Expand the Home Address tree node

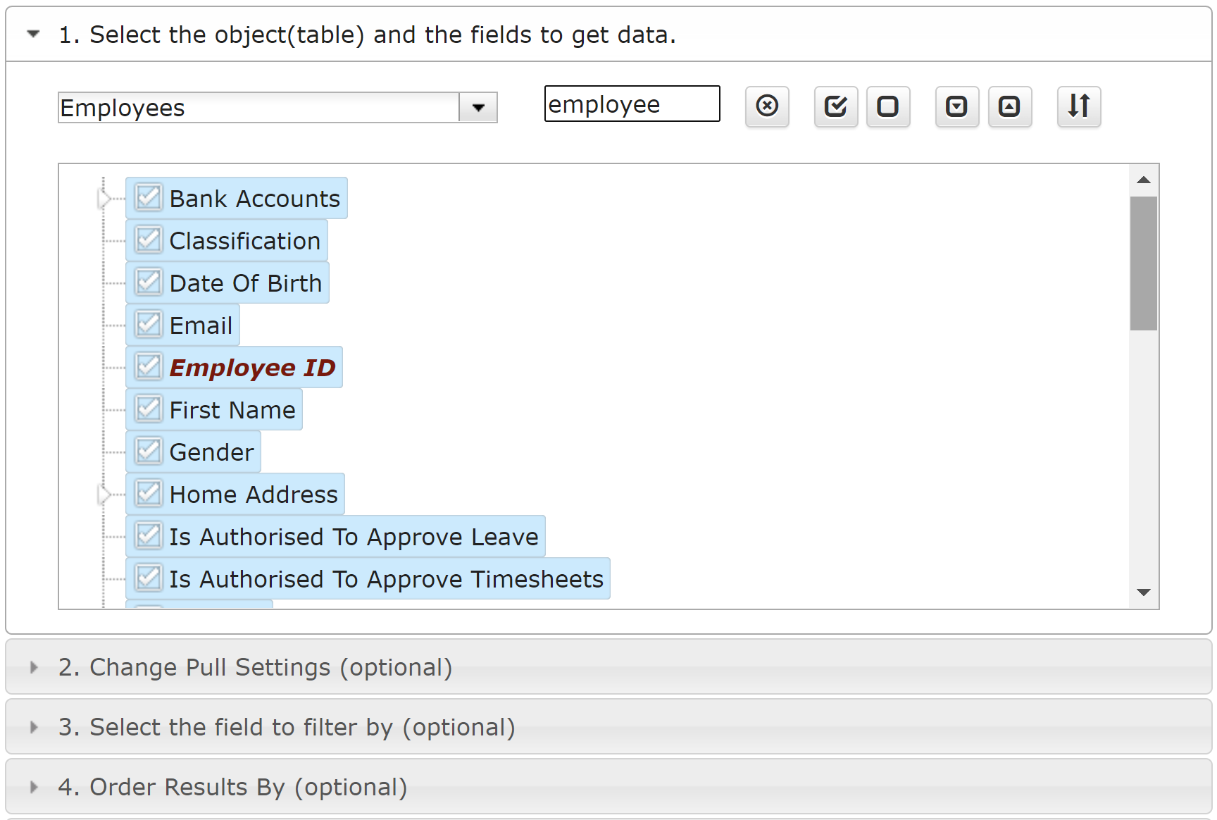[104, 495]
